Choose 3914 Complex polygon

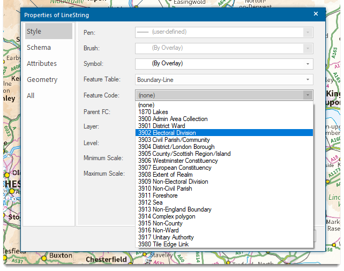point(224,216)
